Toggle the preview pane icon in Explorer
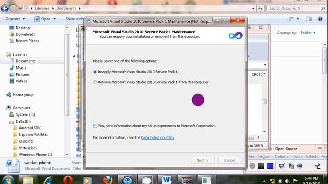This screenshot has height=184, width=328. (309, 19)
